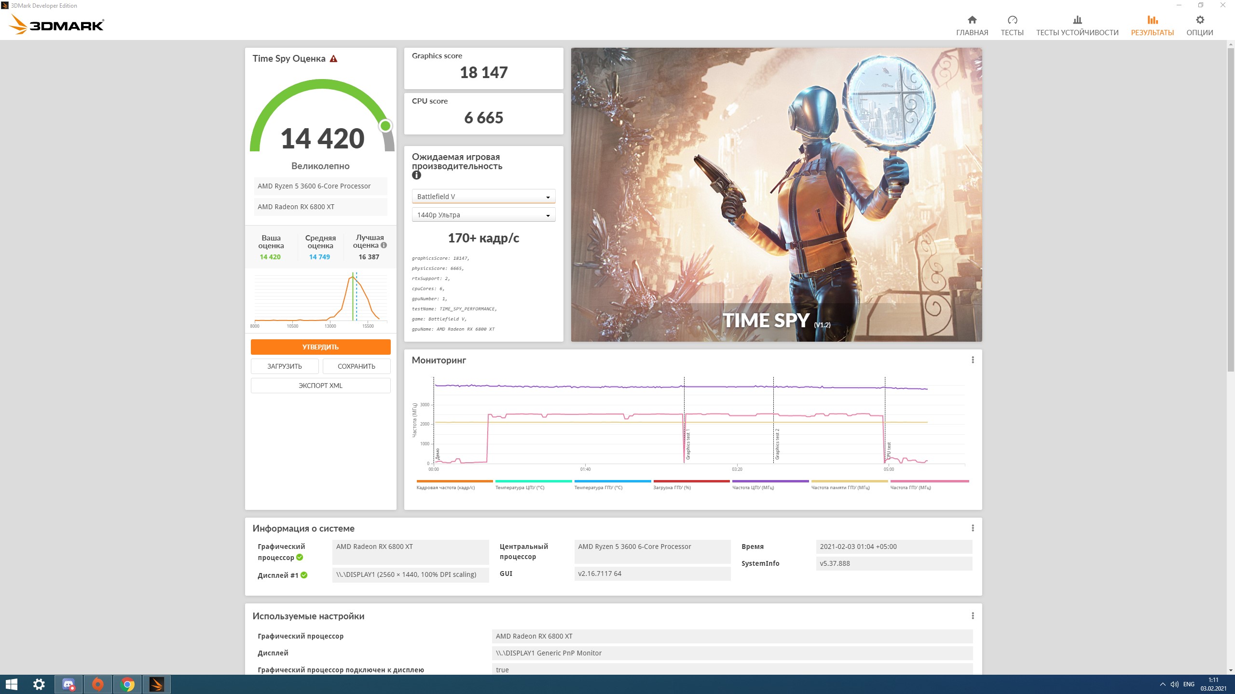Open the Используемые настройки three-dot menu

coord(973,616)
